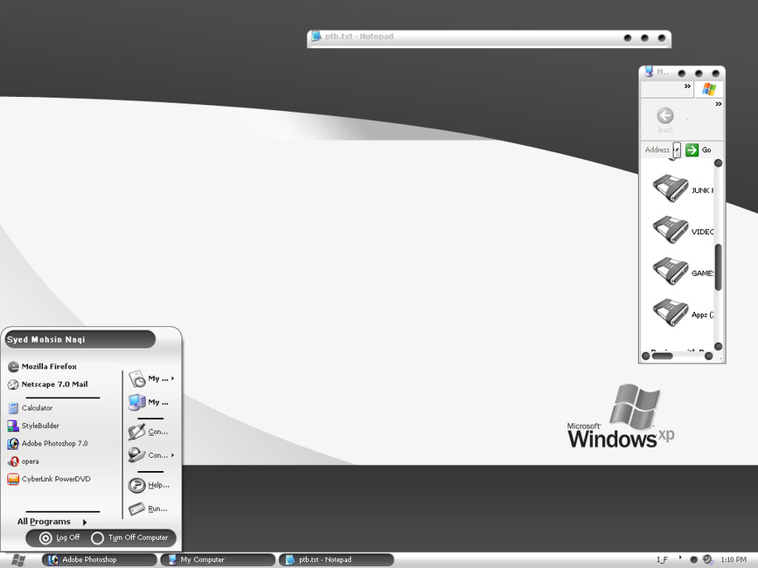The image size is (758, 568).
Task: Click horizontal scrollbar thumb in My Computer
Action: click(x=663, y=356)
